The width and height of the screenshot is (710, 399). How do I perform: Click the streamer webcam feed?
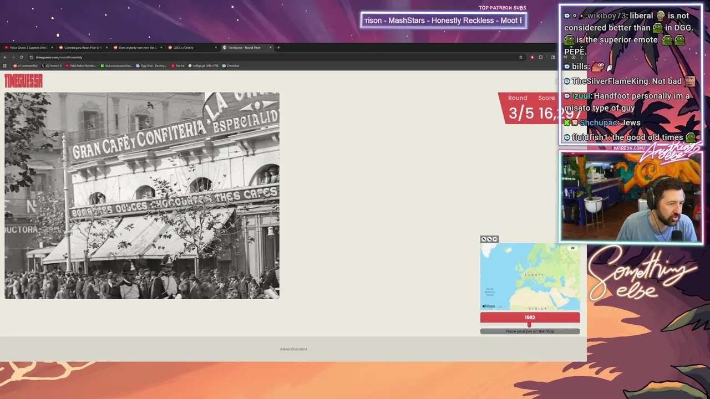click(x=631, y=197)
